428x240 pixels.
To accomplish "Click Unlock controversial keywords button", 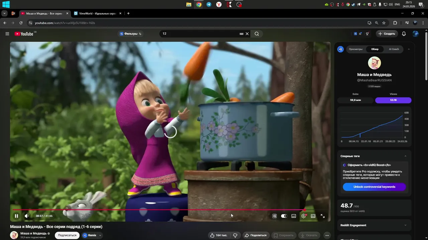I will point(374,187).
